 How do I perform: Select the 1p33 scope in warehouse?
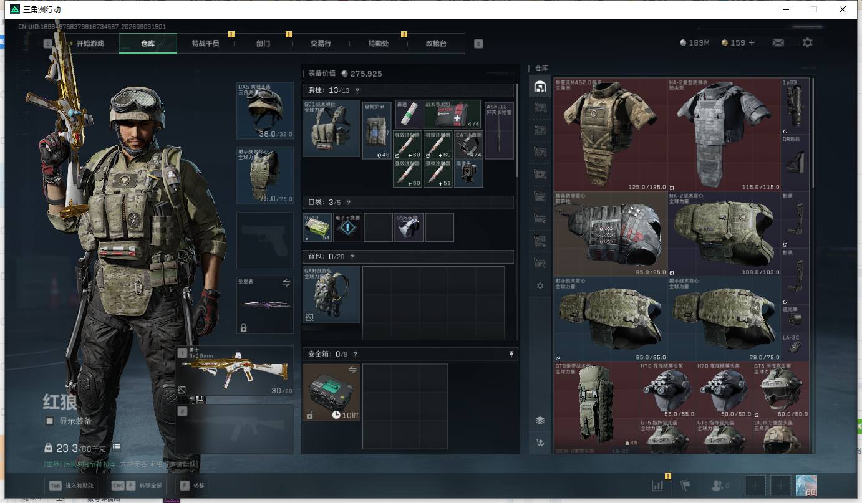[795, 106]
